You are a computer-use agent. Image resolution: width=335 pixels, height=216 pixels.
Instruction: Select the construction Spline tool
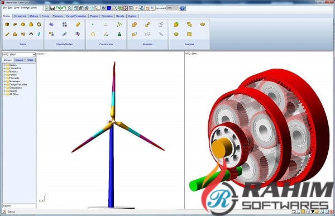(106, 34)
